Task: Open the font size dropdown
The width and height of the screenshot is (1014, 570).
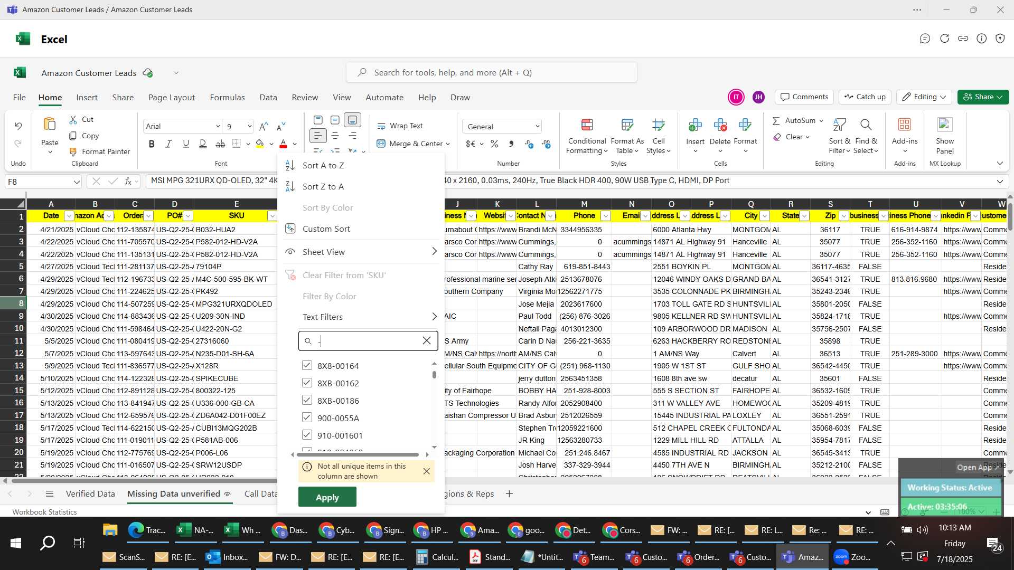Action: pyautogui.click(x=249, y=126)
